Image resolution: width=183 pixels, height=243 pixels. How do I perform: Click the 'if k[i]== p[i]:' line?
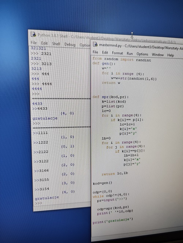[x=127, y=120]
